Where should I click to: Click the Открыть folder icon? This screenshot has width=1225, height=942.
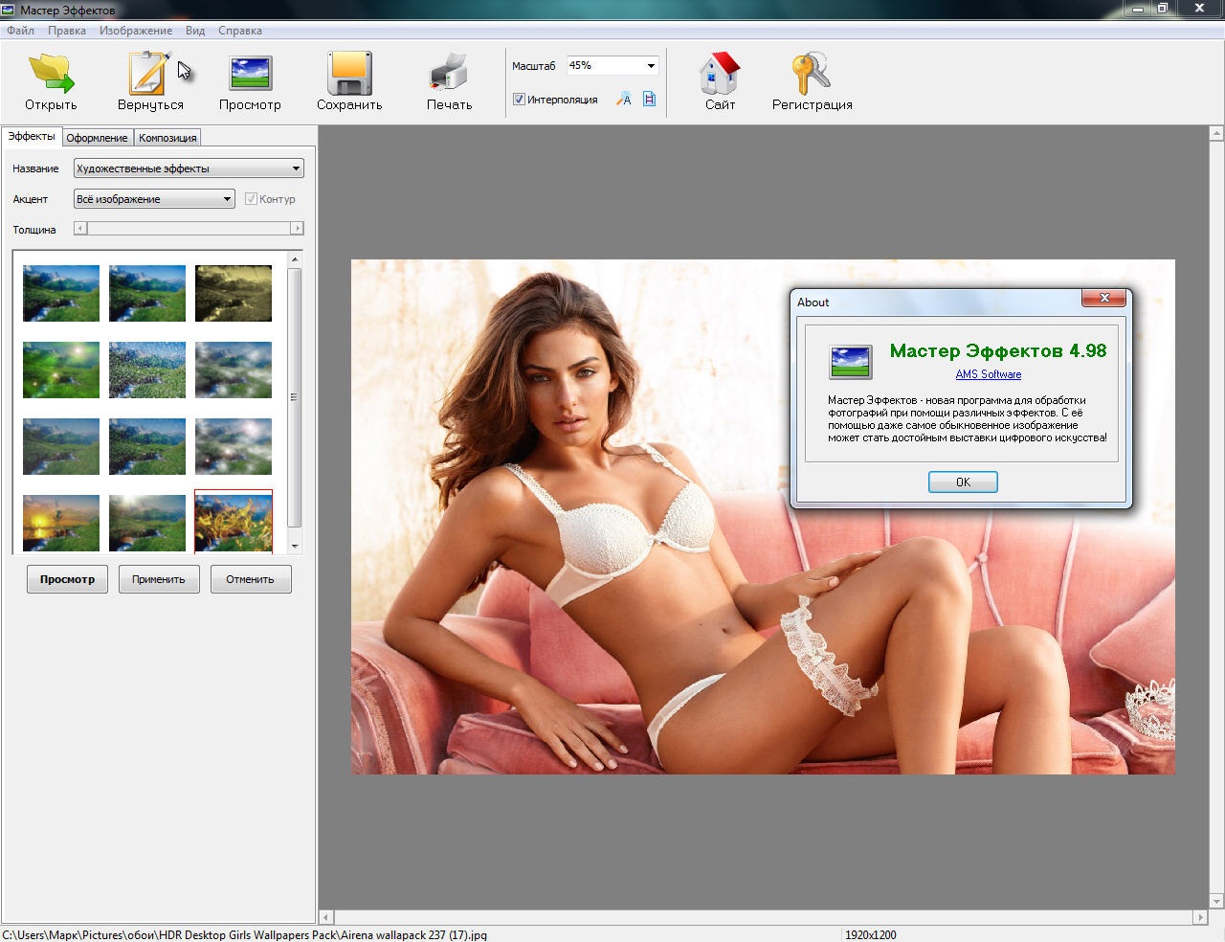(x=51, y=74)
